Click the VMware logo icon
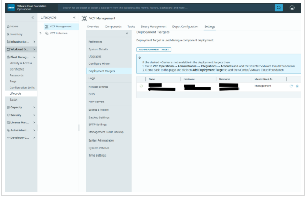The height and width of the screenshot is (197, 306). [11, 8]
